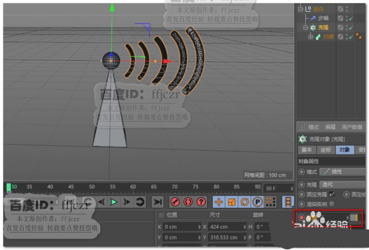Toggle visibility dots for 克隆 object
The image size is (369, 250).
click(x=347, y=28)
